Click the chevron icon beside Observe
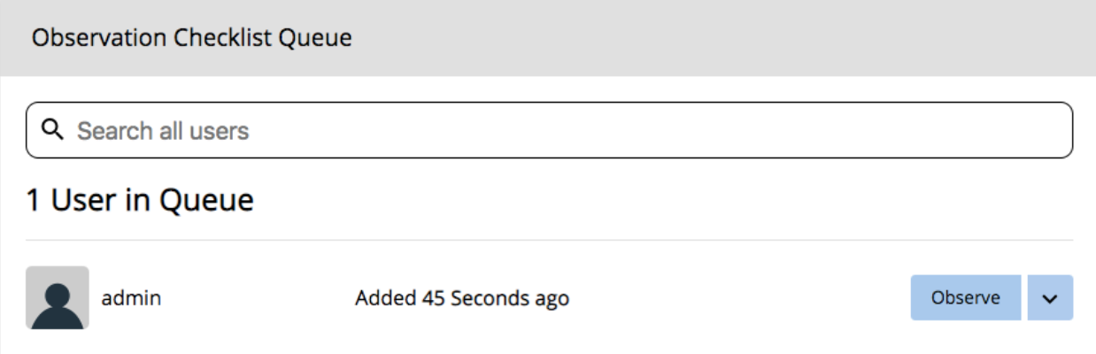The image size is (1096, 354). (1050, 297)
